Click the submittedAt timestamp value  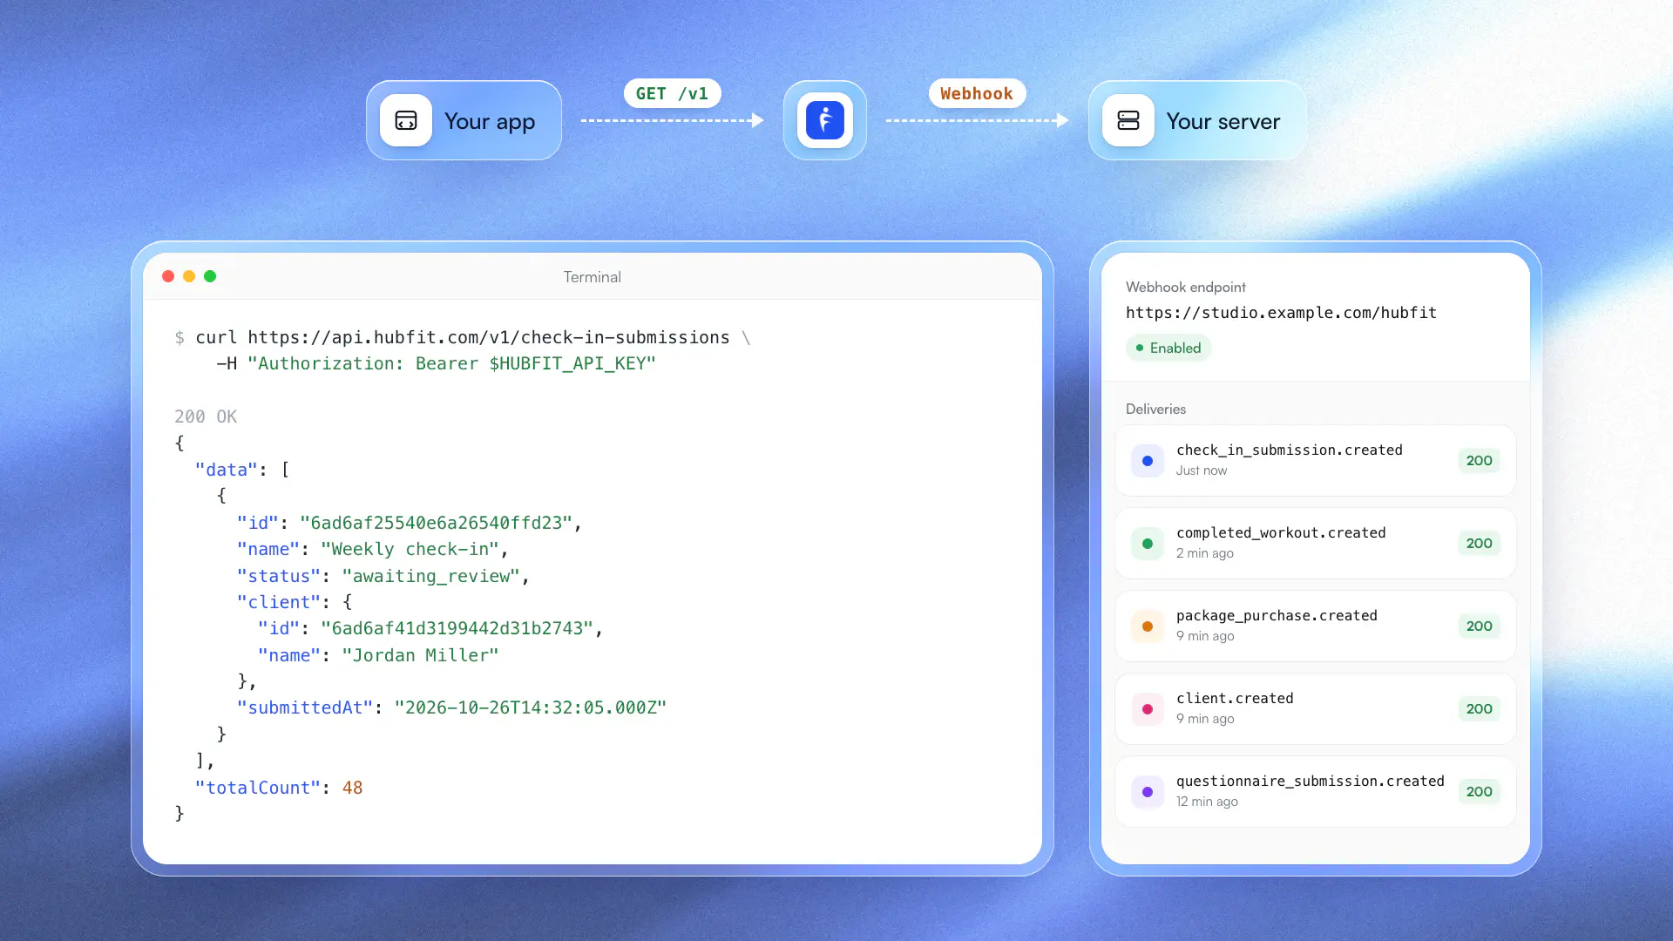point(531,707)
